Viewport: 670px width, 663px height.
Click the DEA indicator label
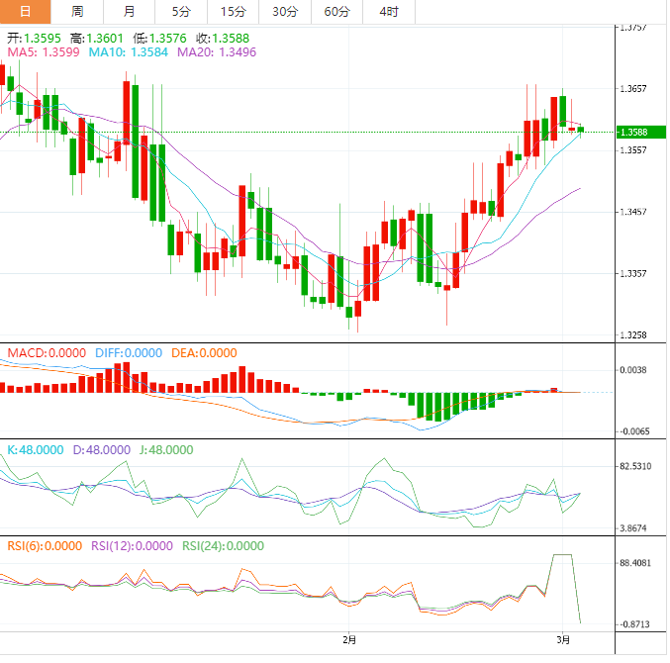[203, 353]
